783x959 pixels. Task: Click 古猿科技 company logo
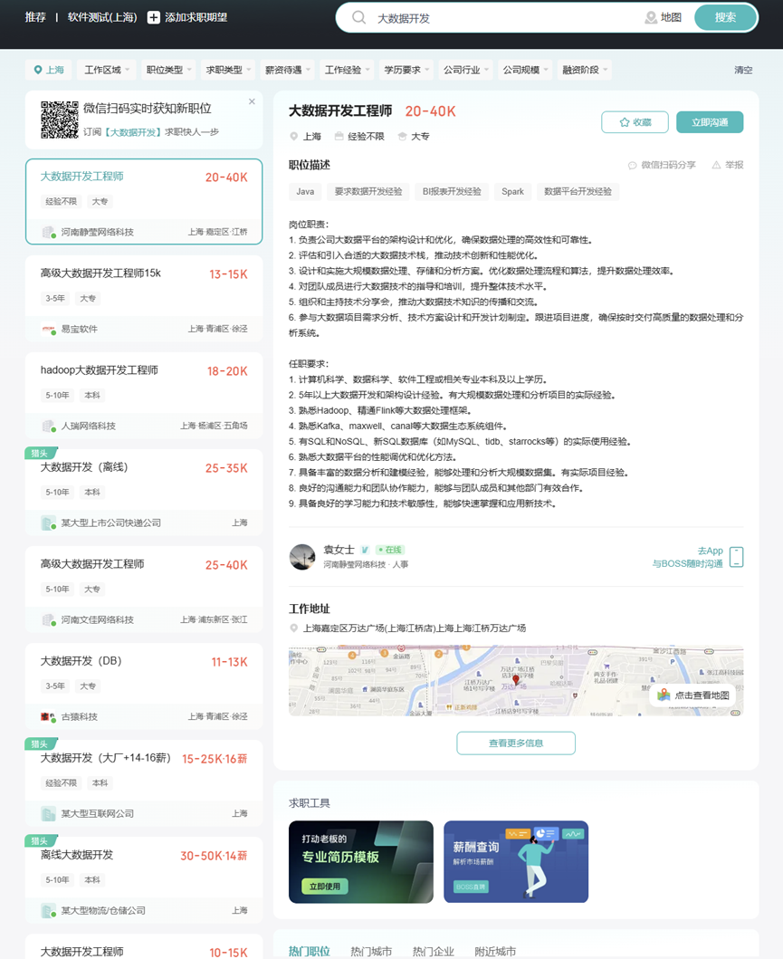pos(48,717)
